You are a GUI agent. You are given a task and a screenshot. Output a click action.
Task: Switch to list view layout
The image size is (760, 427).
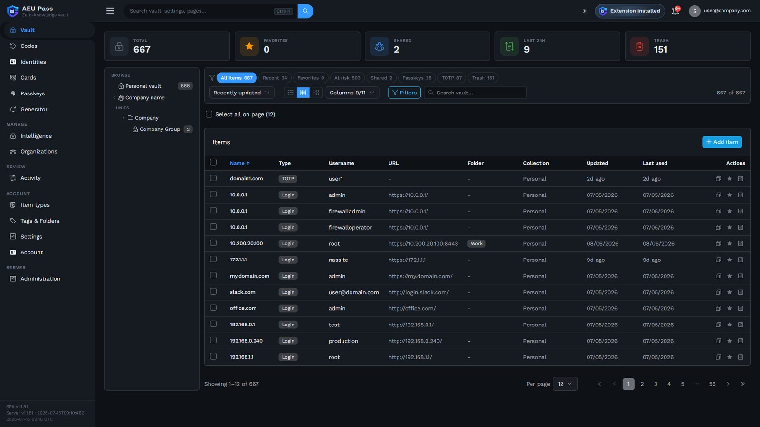point(290,93)
